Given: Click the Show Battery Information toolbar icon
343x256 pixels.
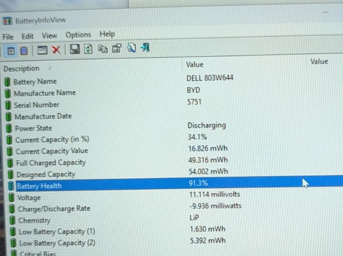Looking at the screenshot, I should coord(11,51).
